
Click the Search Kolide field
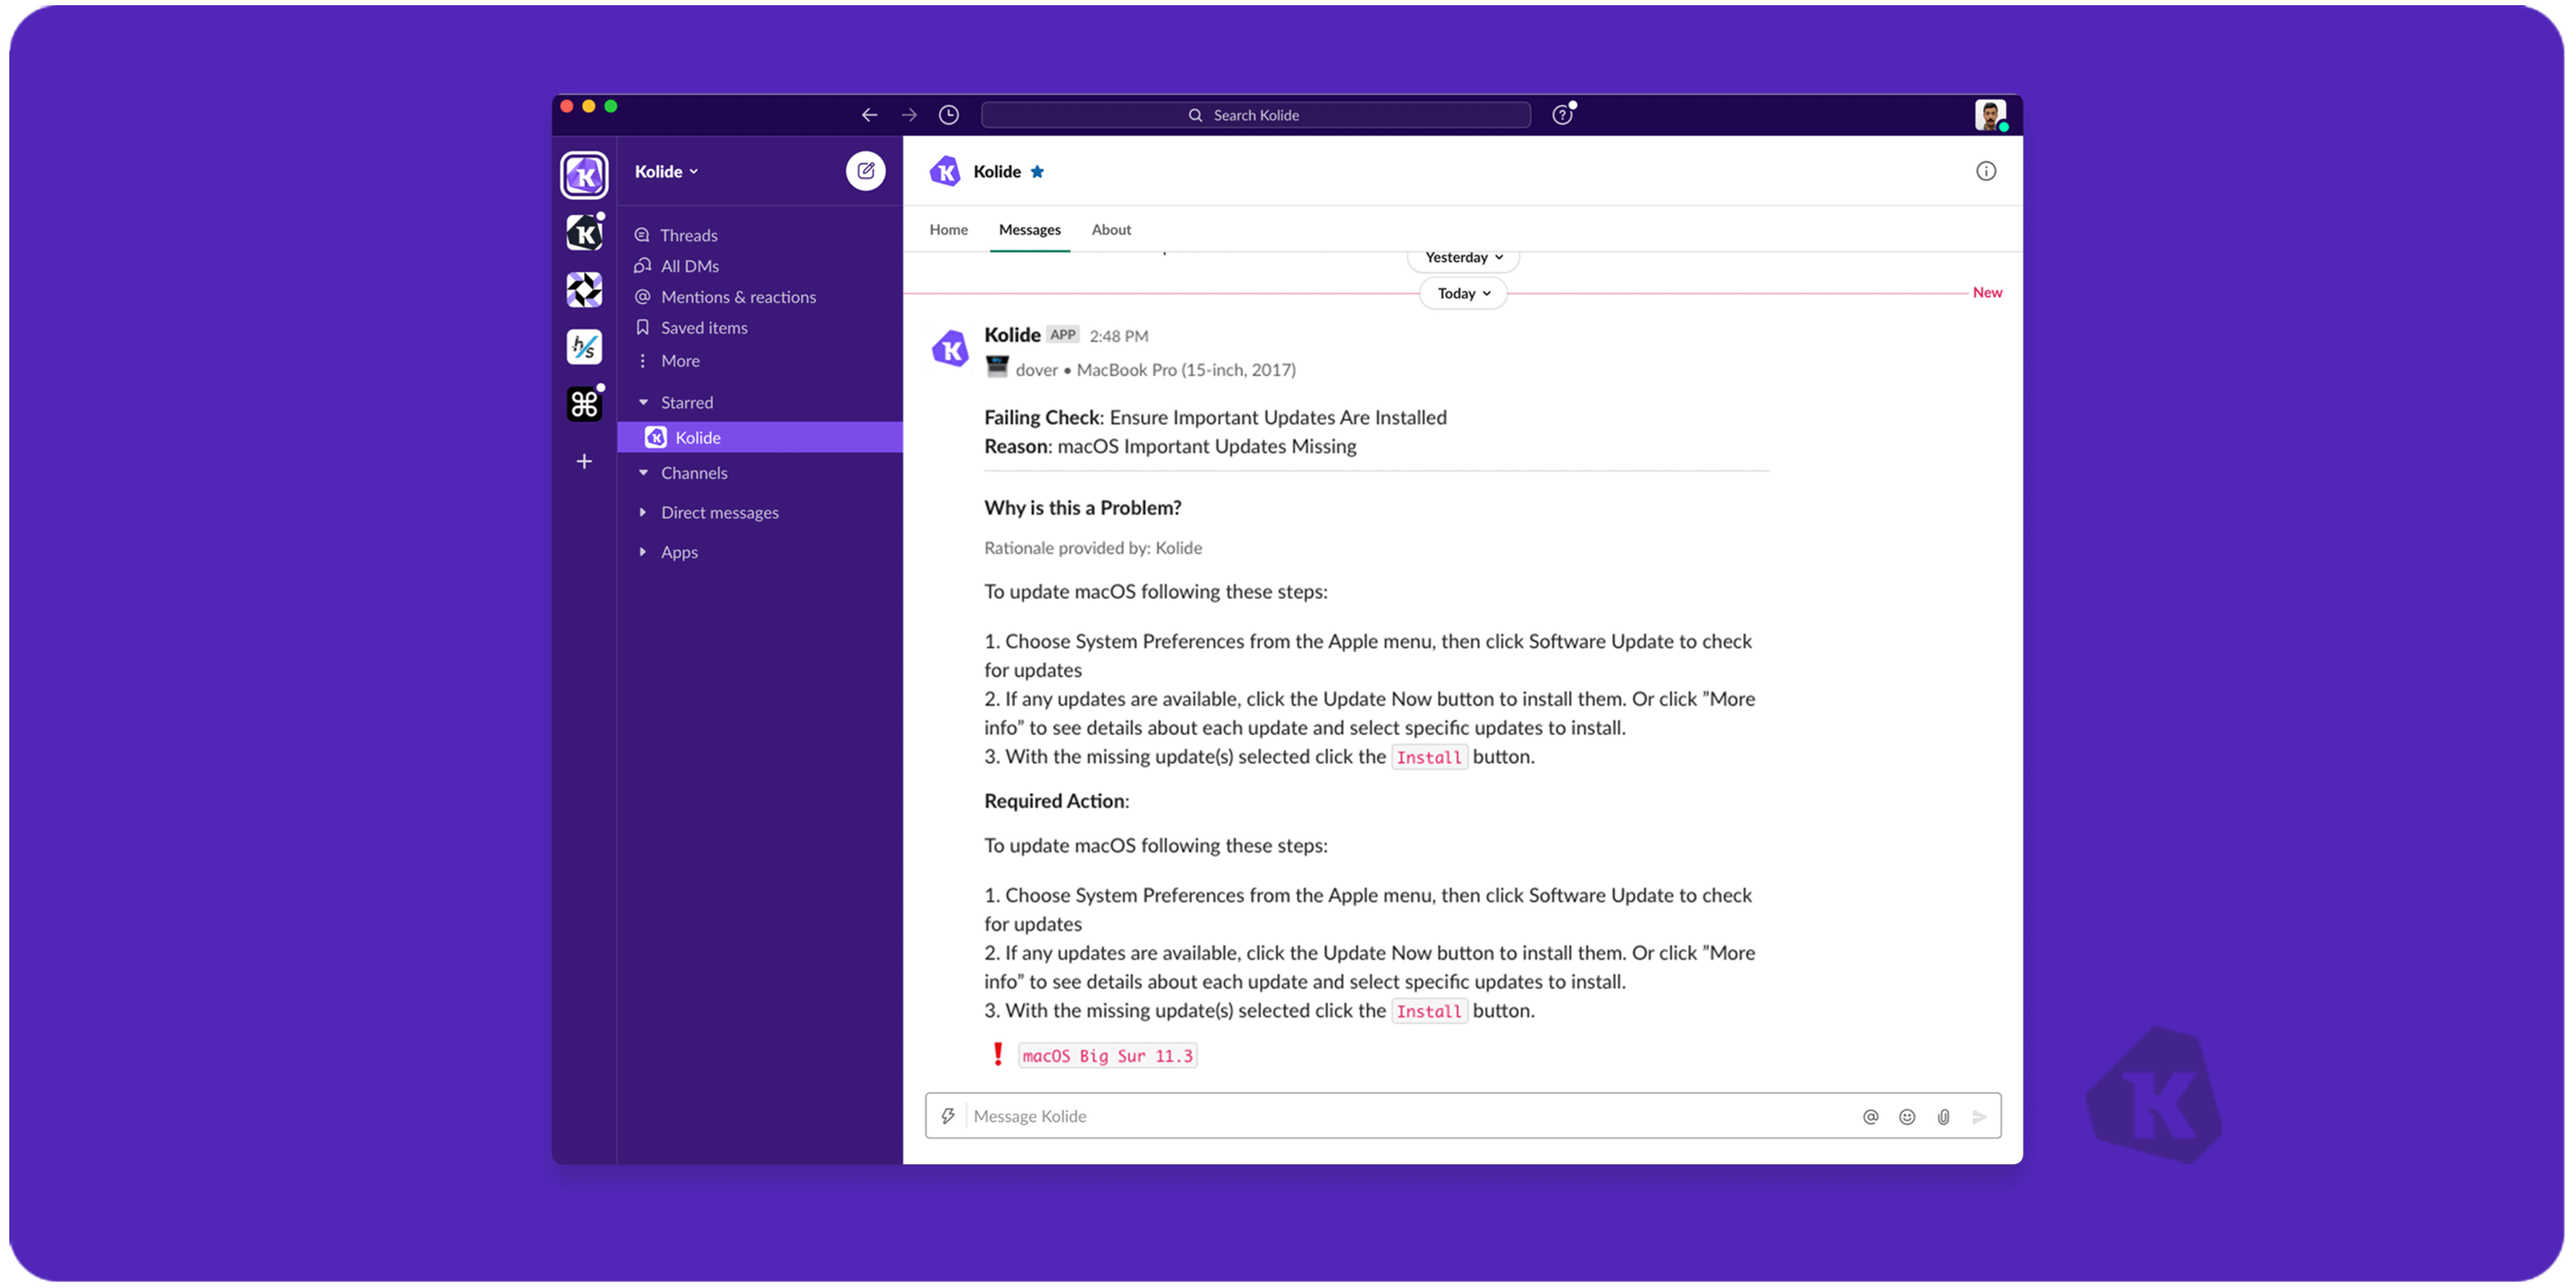(1255, 114)
